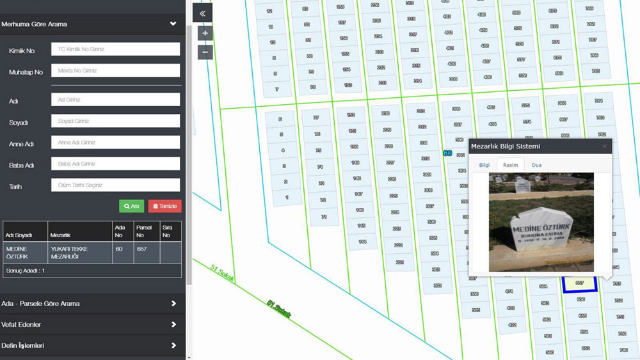Click the Soyadı text field

(x=115, y=121)
